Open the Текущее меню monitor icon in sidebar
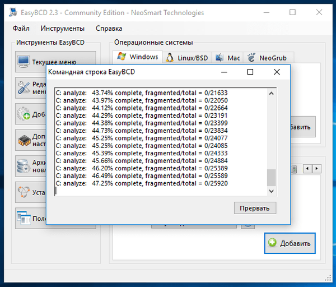This screenshot has width=336, height=287. pyautogui.click(x=24, y=62)
